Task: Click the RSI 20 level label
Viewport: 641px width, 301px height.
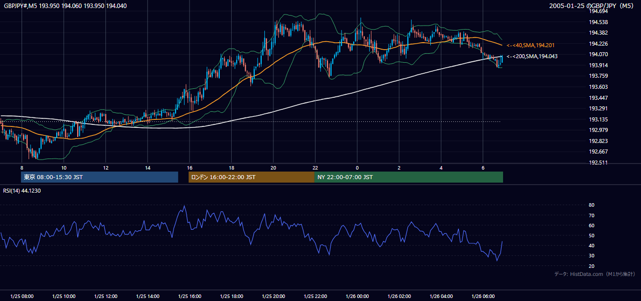Action: pos(592,266)
